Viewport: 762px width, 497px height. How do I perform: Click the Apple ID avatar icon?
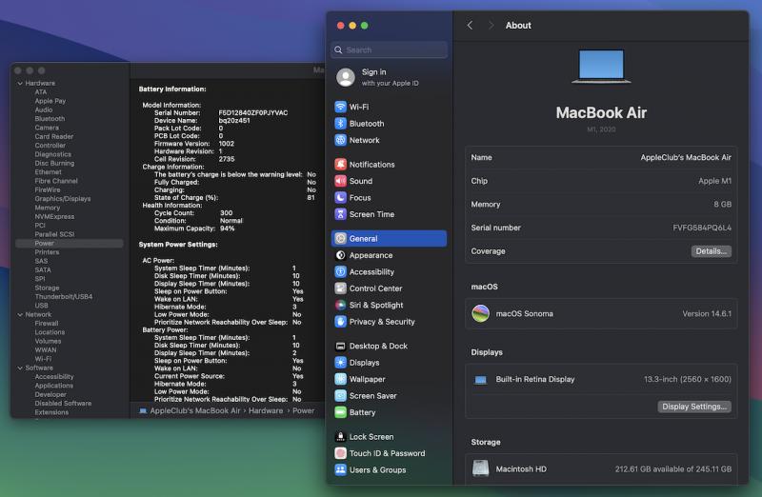coord(346,77)
